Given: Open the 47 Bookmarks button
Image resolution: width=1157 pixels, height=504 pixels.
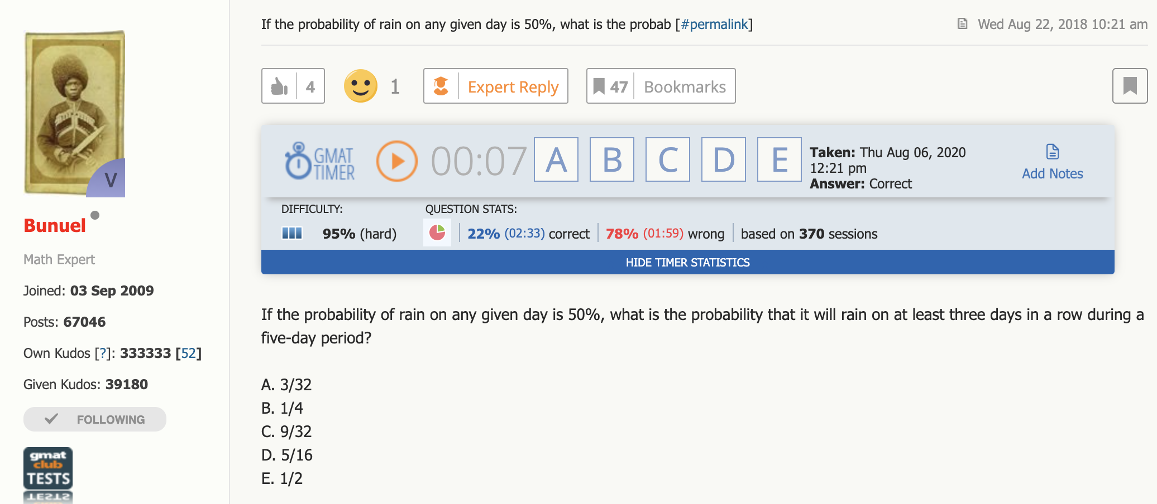Looking at the screenshot, I should 661,86.
